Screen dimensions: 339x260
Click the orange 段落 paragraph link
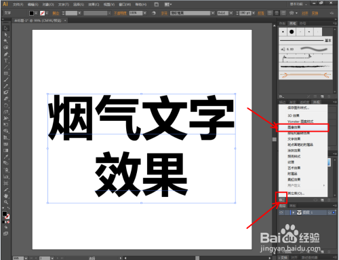click(x=261, y=13)
